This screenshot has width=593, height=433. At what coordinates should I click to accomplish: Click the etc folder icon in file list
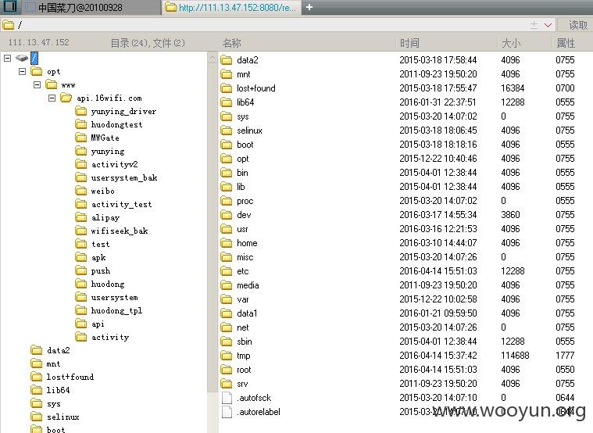click(x=226, y=271)
